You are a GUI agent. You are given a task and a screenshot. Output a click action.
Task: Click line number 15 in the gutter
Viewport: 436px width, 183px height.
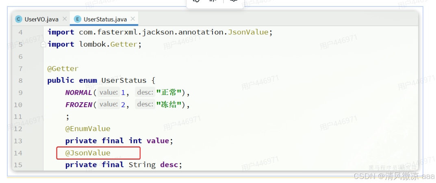point(18,165)
